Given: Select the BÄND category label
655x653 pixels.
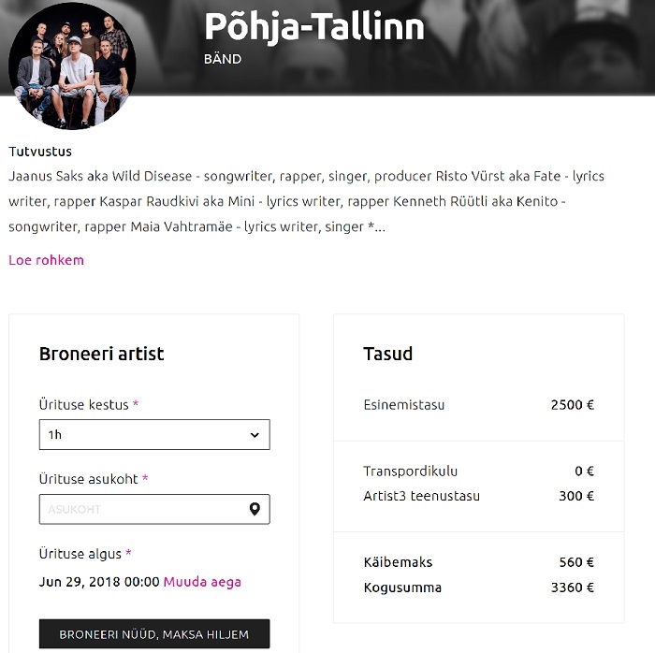Looking at the screenshot, I should tap(223, 59).
